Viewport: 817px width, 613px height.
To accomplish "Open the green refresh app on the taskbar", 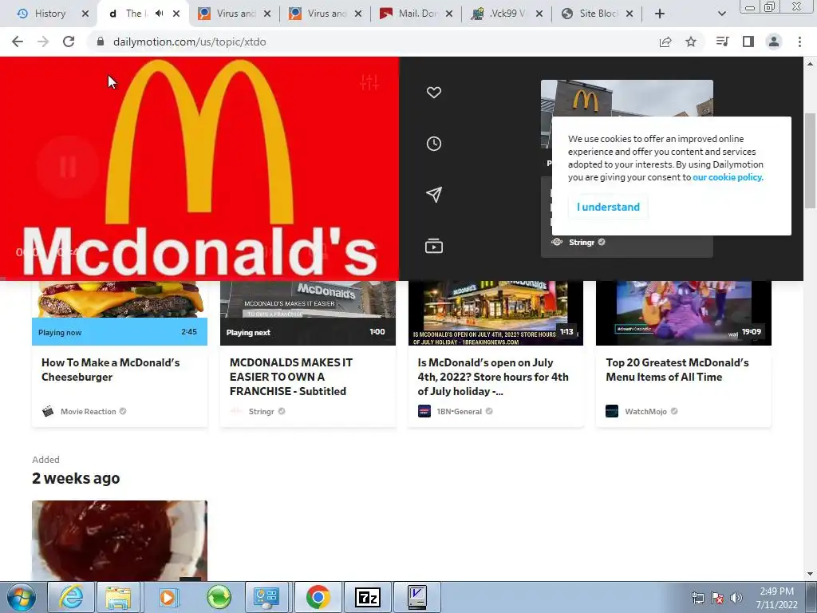I will 219,597.
